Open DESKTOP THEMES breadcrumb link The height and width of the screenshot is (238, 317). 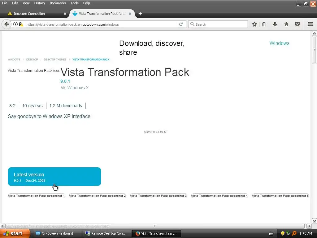55,59
